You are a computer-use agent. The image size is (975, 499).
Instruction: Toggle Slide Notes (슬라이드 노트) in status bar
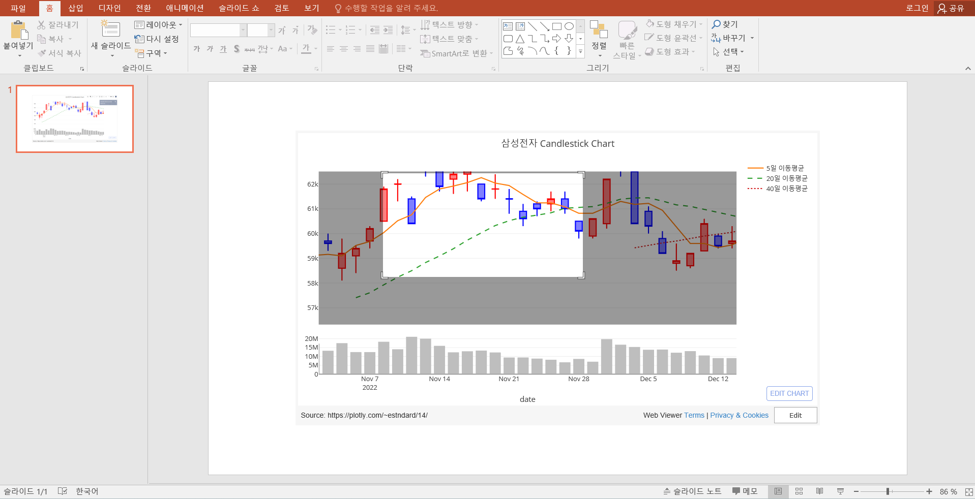[x=692, y=491]
